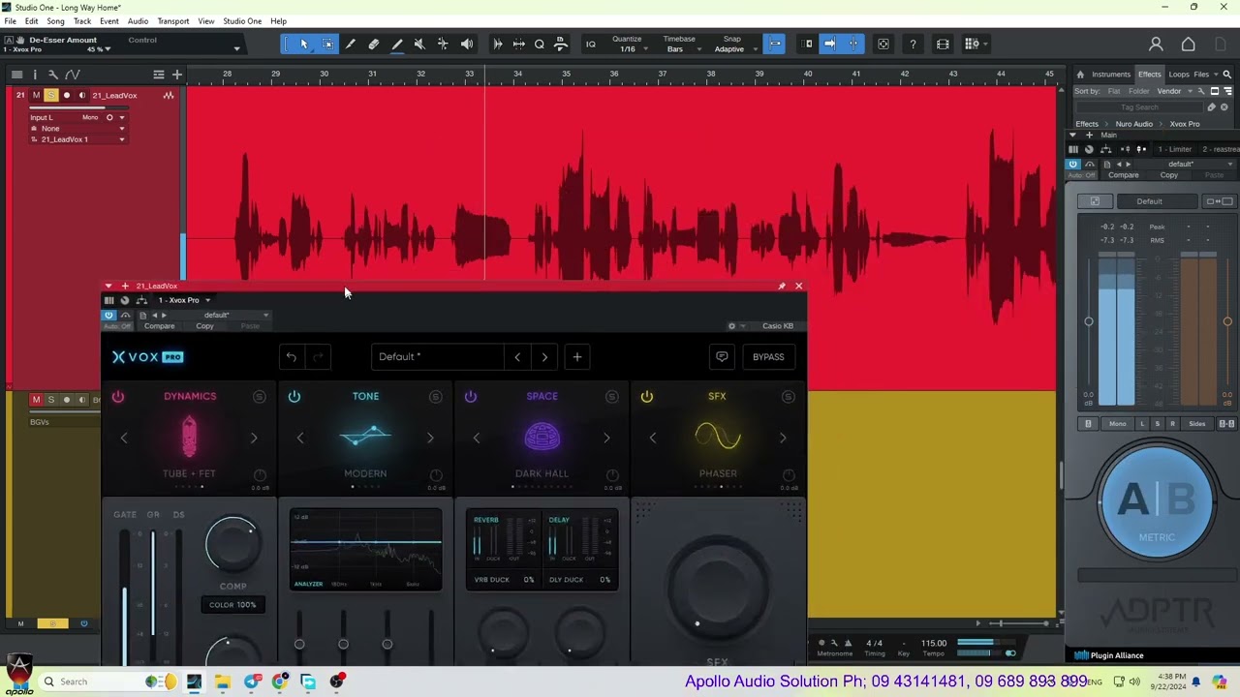
Task: Open the File menu
Action: point(10,21)
